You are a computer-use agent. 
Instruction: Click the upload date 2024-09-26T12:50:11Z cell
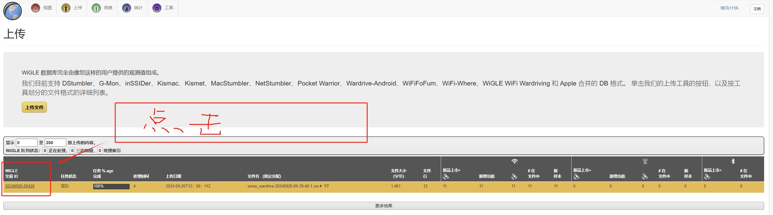[188, 186]
